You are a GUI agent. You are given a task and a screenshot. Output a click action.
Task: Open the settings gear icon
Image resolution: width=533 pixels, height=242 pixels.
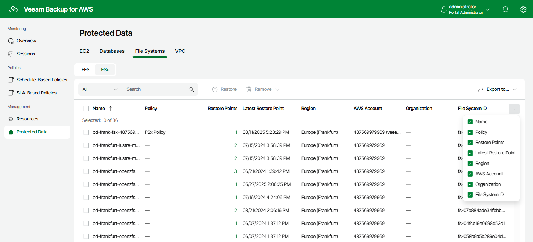(523, 9)
